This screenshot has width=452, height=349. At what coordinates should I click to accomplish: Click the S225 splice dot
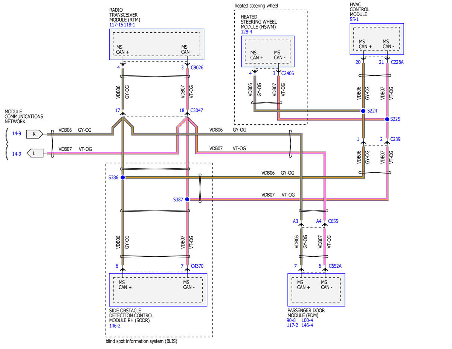pos(387,119)
